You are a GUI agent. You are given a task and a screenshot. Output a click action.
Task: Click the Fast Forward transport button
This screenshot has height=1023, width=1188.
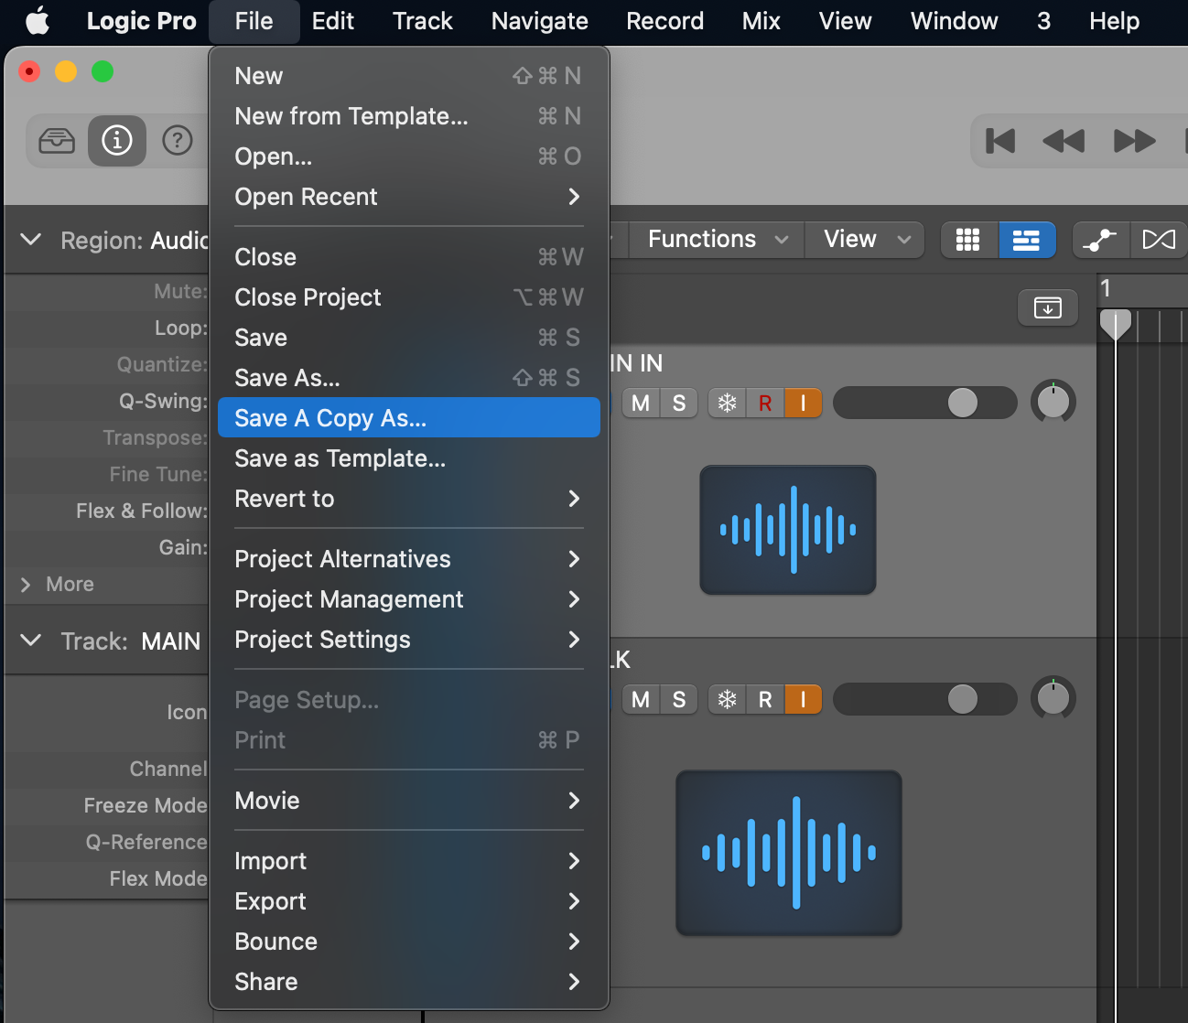[x=1135, y=141]
